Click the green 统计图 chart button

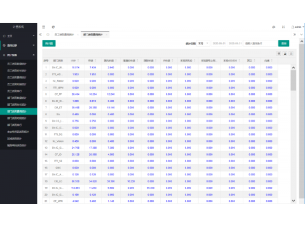point(49,43)
